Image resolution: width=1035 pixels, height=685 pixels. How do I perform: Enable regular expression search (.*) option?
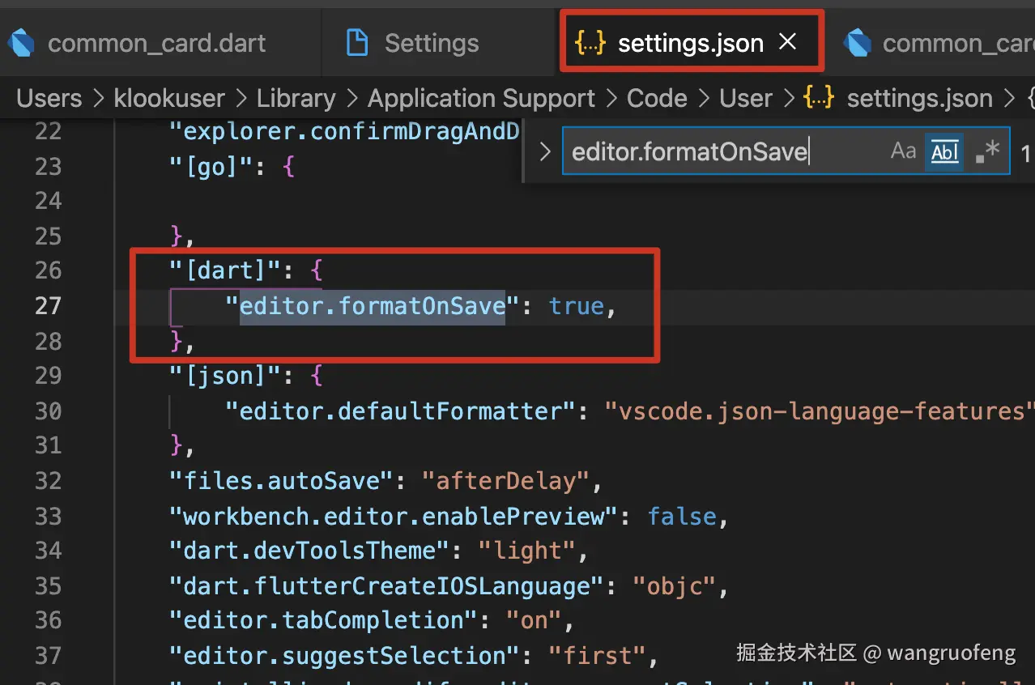(987, 151)
